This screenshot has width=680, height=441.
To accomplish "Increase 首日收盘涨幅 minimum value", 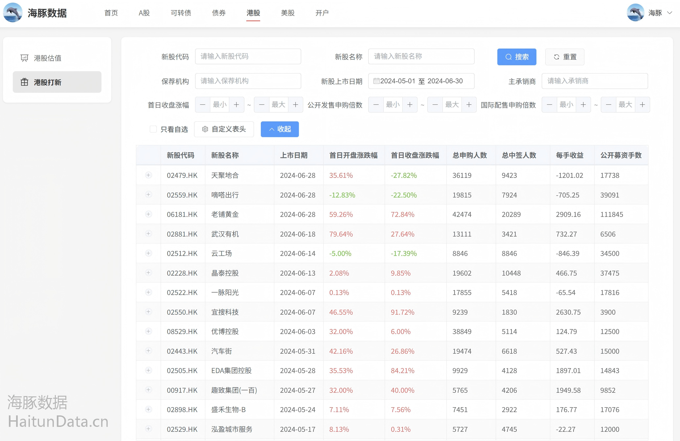I will pos(237,105).
